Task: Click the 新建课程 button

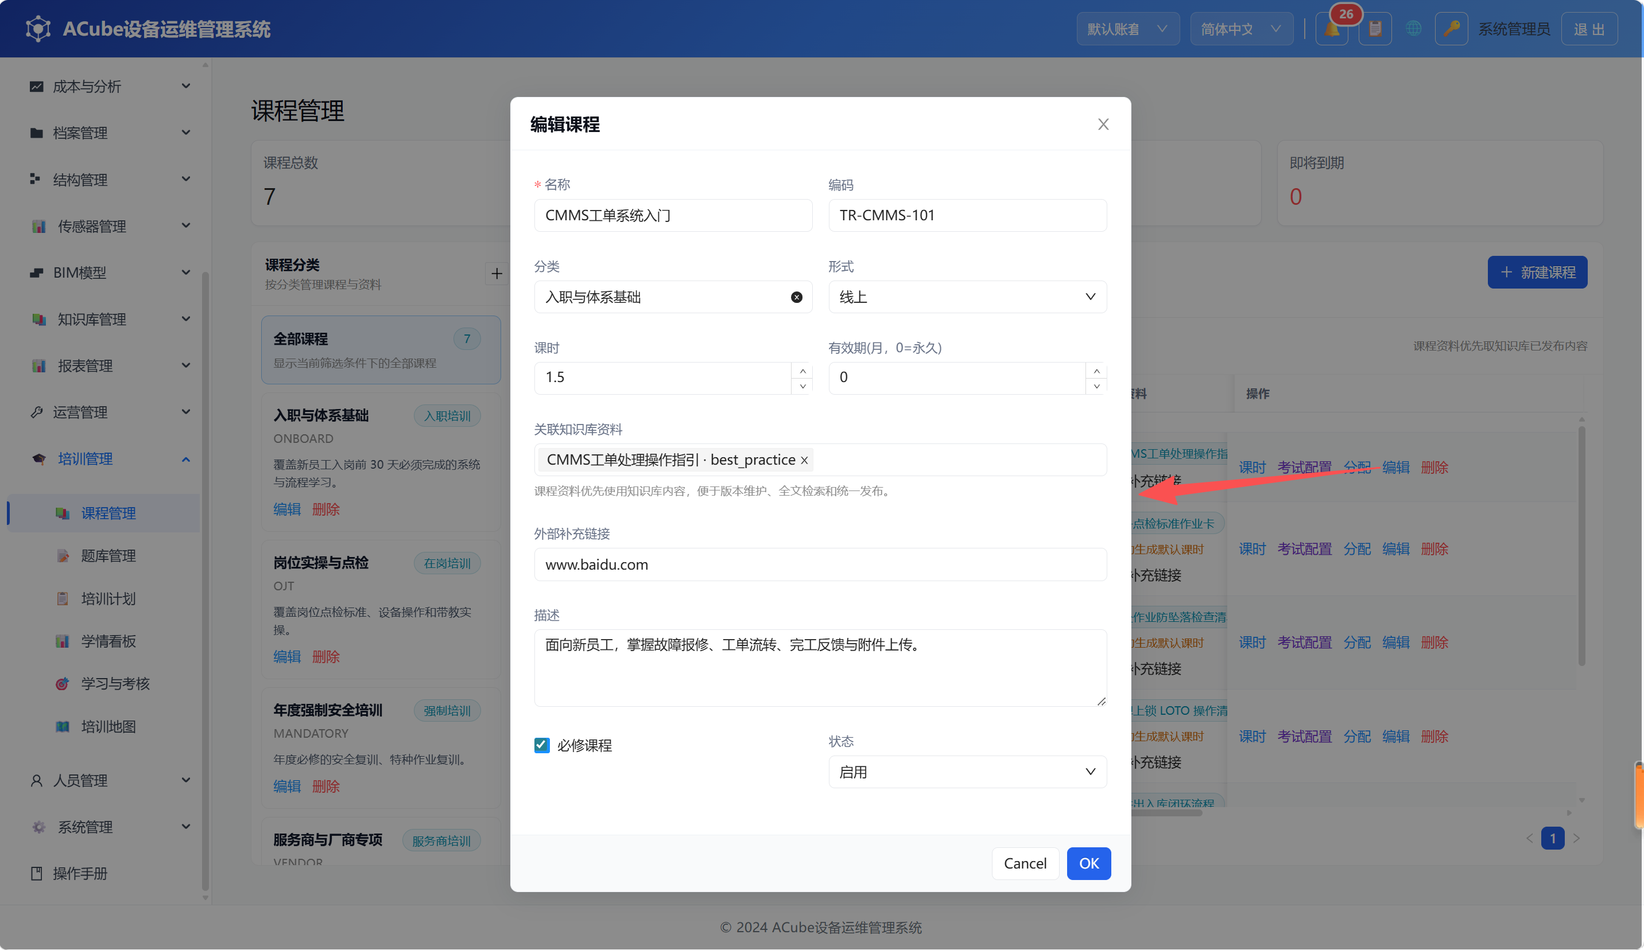Action: [1537, 272]
